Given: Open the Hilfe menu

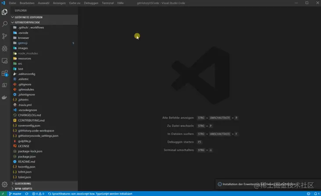Looking at the screenshot, I should point(120,3).
